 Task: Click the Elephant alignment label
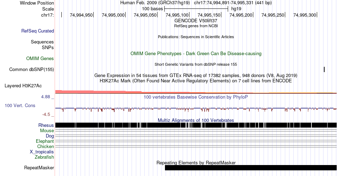[x=45, y=141]
